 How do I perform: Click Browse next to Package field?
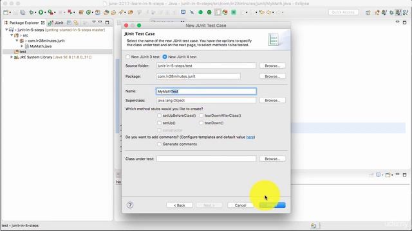(x=272, y=76)
